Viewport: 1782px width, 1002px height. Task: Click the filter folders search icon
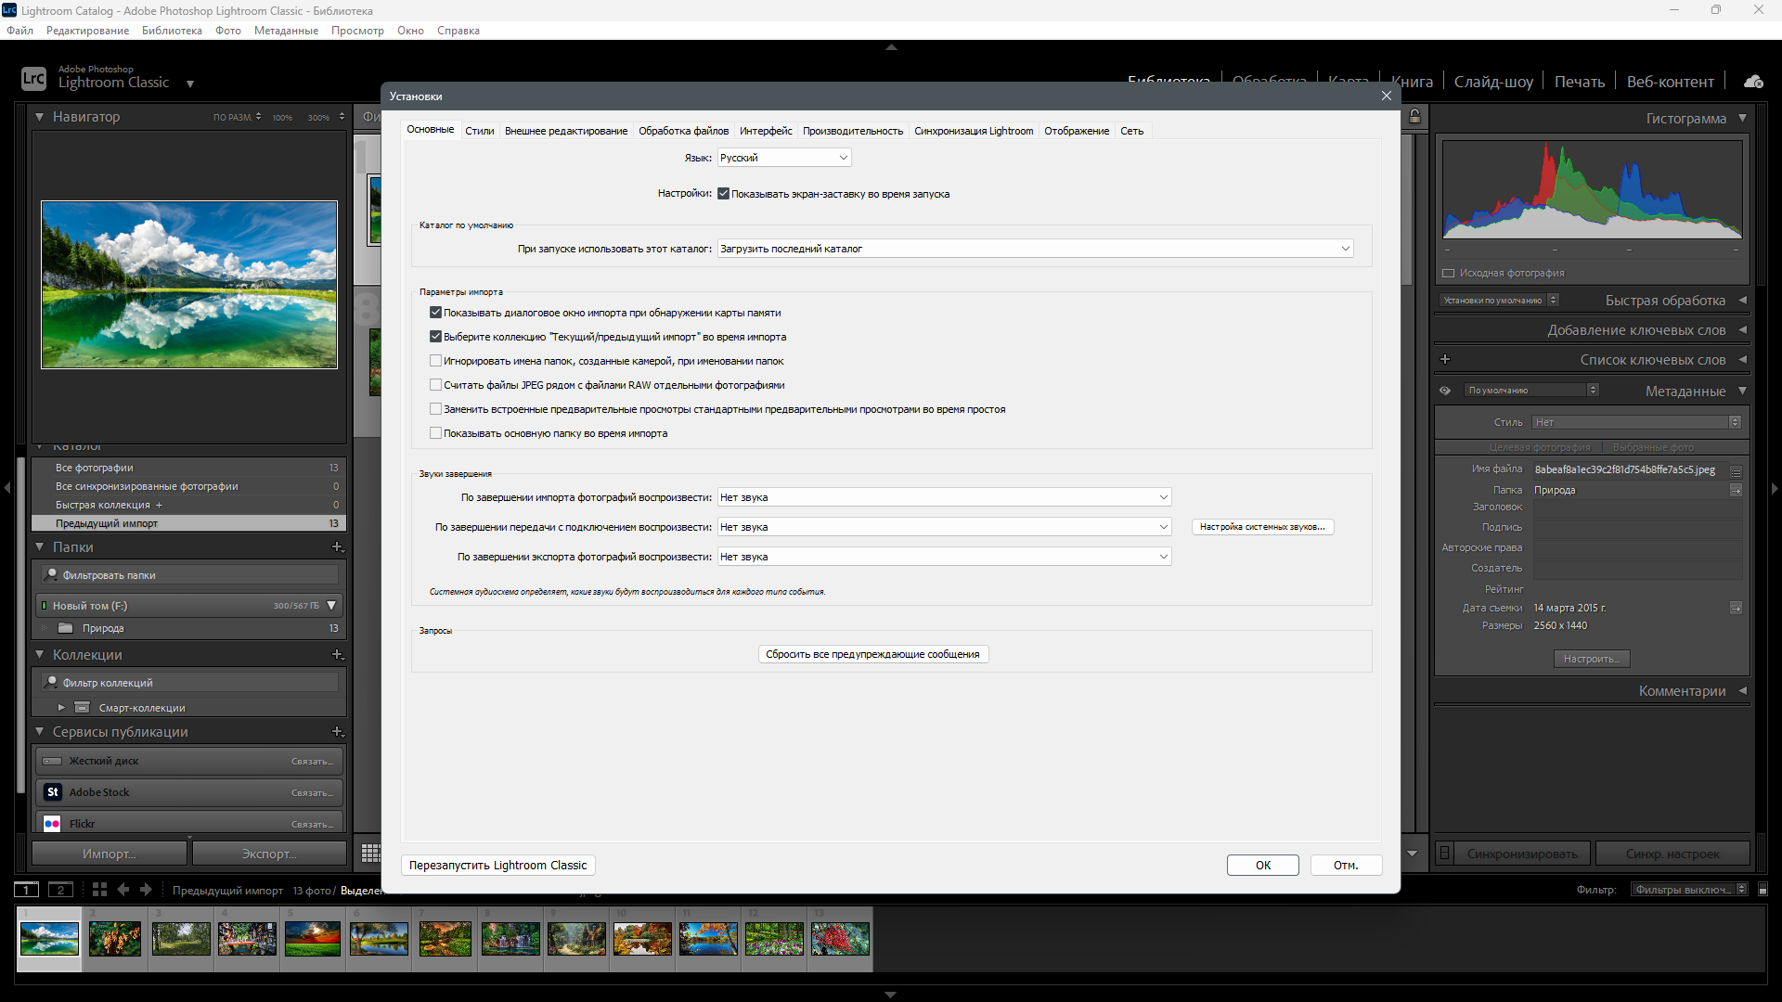tap(52, 575)
